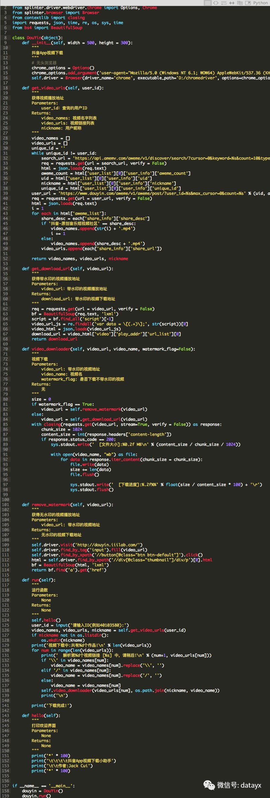Click 'file.flush()' line
Screen dimensions: 270x798
(85, 475)
